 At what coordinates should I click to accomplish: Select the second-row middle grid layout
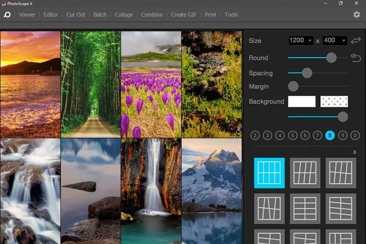pos(305,208)
